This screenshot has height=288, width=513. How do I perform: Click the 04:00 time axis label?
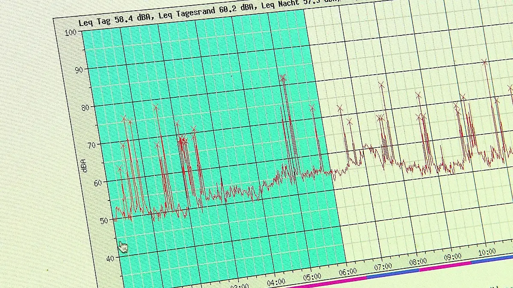[x=276, y=282]
